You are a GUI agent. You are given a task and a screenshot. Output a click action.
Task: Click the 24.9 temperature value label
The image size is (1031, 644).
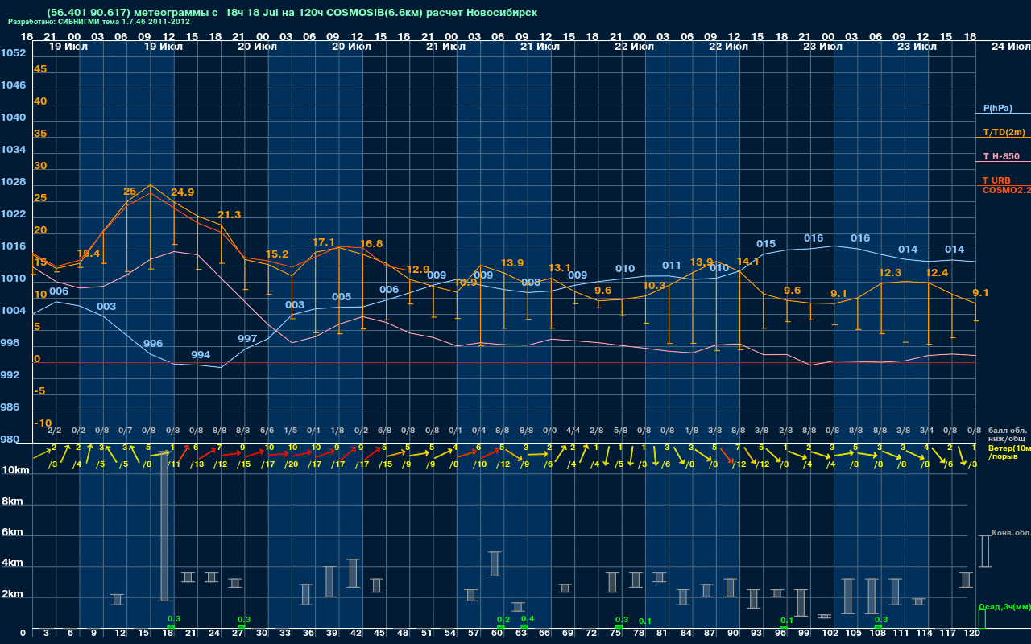coord(182,192)
